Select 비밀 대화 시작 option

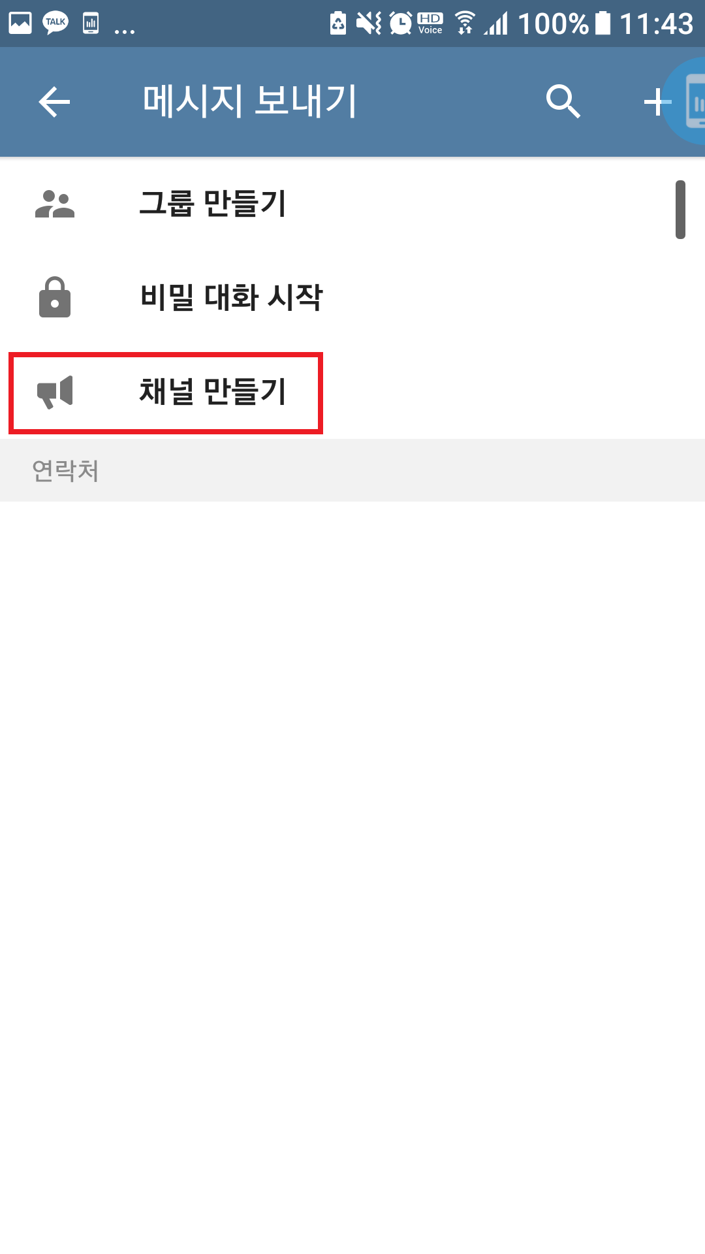pyautogui.click(x=352, y=297)
